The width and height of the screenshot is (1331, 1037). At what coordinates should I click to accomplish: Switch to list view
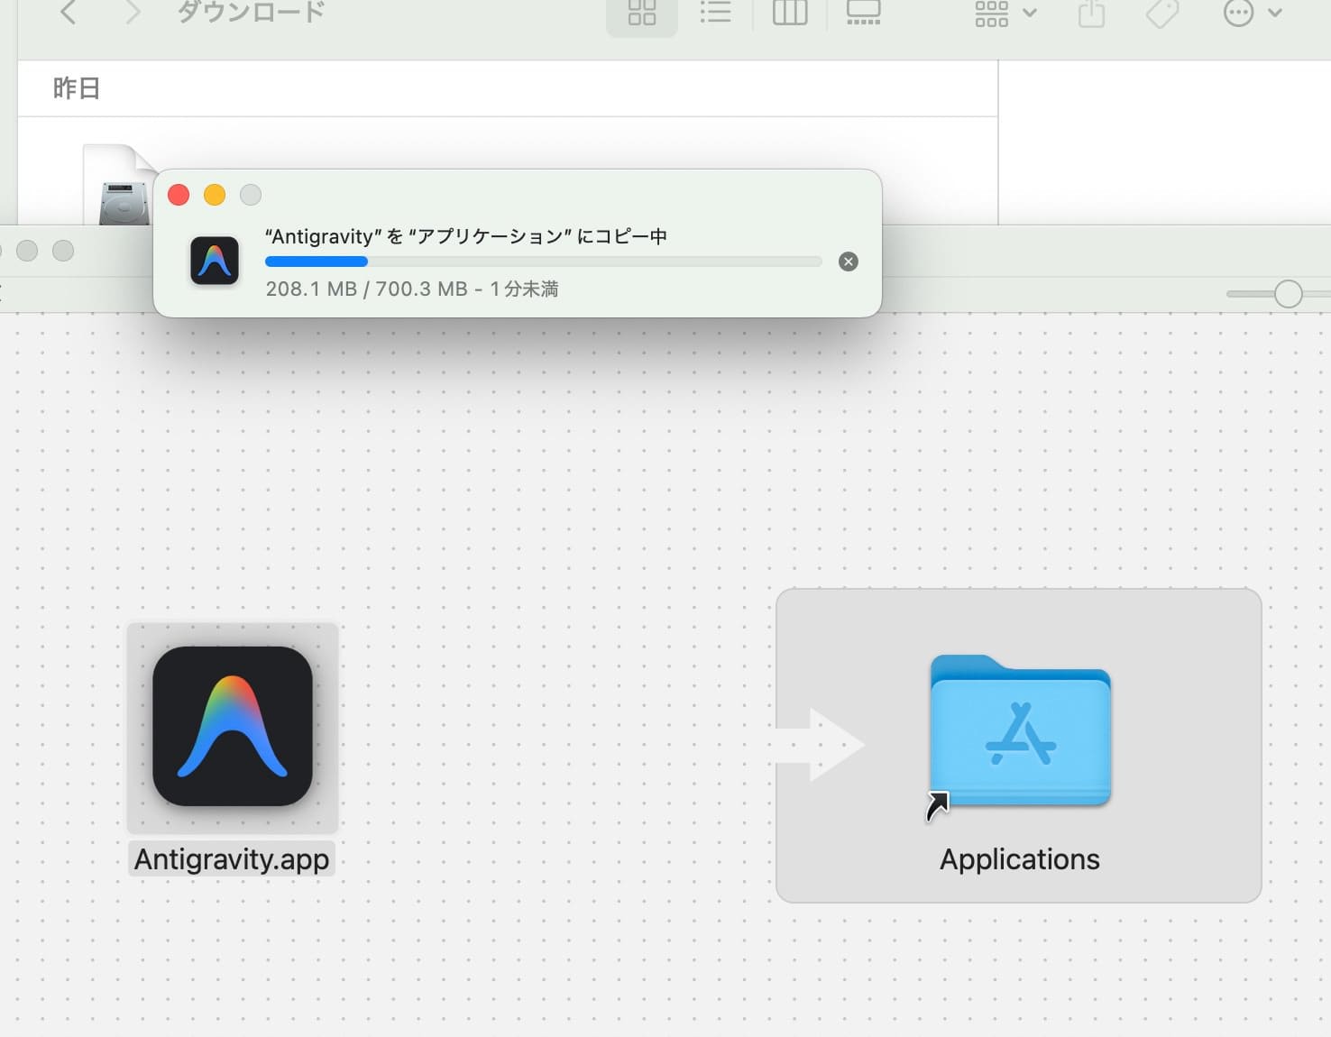(715, 13)
